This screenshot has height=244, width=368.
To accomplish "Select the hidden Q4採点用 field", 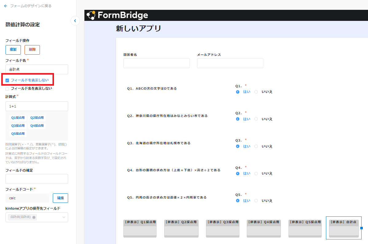I will [x=264, y=229].
